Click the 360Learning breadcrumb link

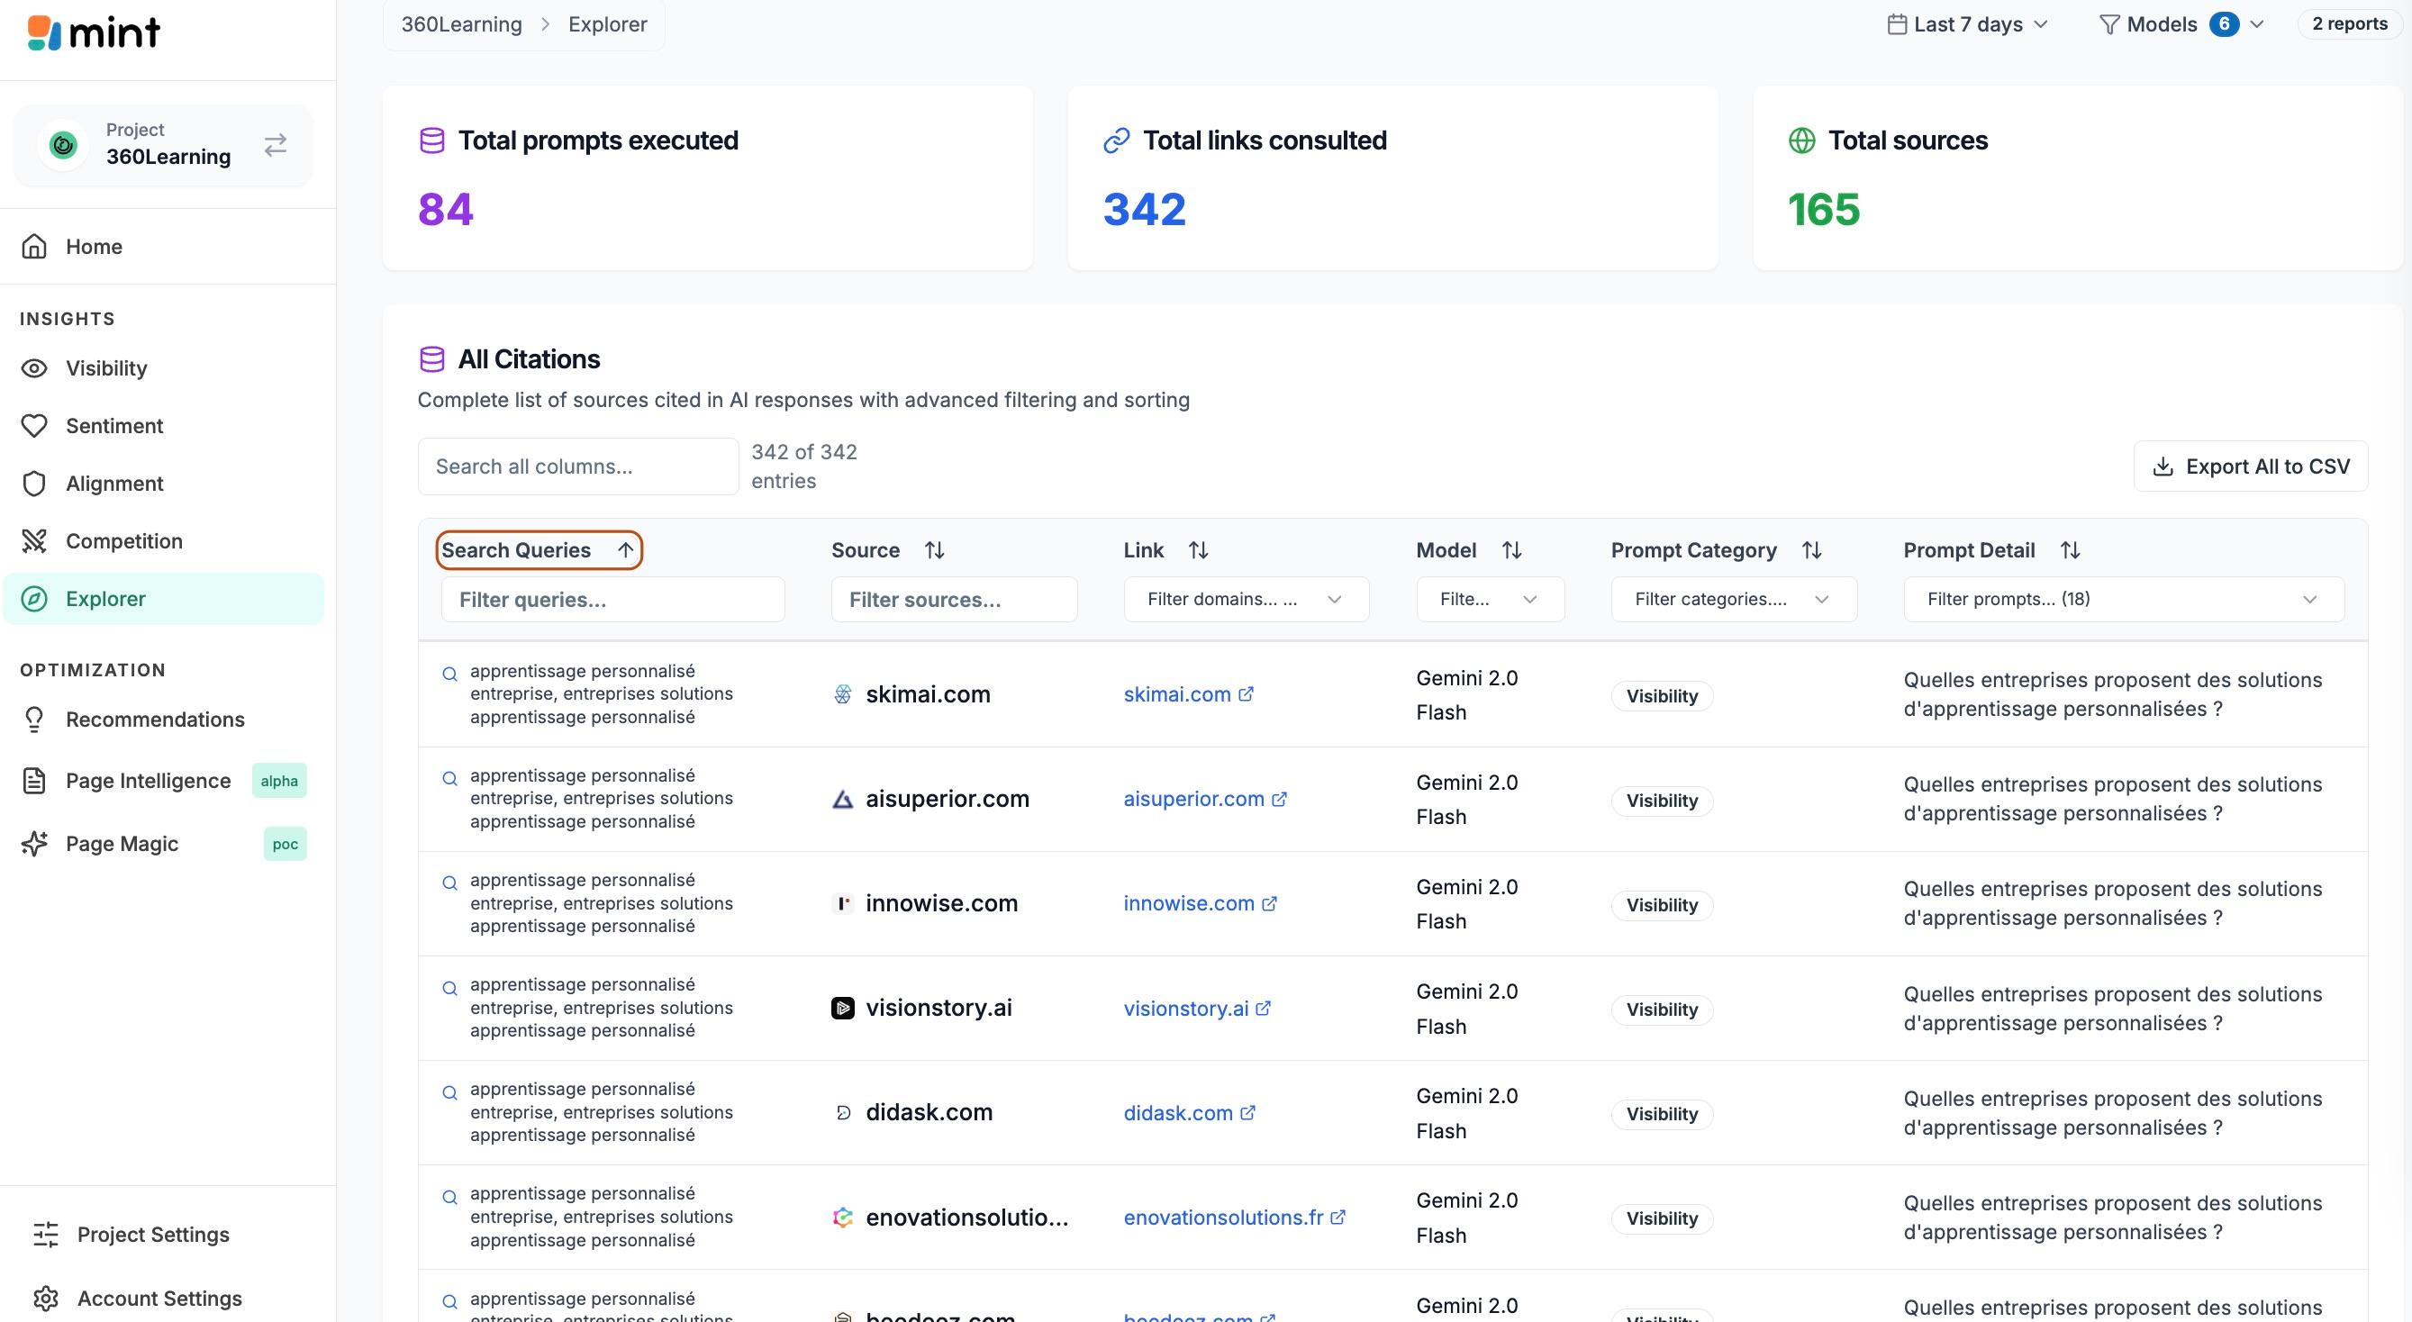tap(462, 24)
